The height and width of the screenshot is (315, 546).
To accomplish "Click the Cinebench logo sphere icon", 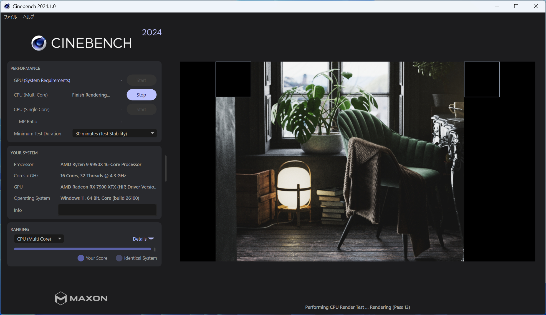I will (x=39, y=43).
